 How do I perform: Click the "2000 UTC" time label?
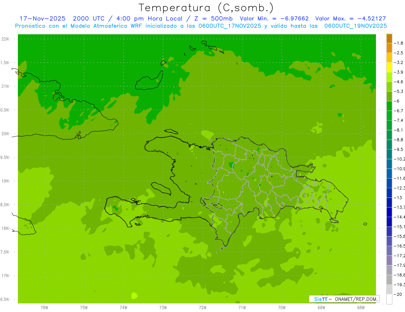[89, 19]
